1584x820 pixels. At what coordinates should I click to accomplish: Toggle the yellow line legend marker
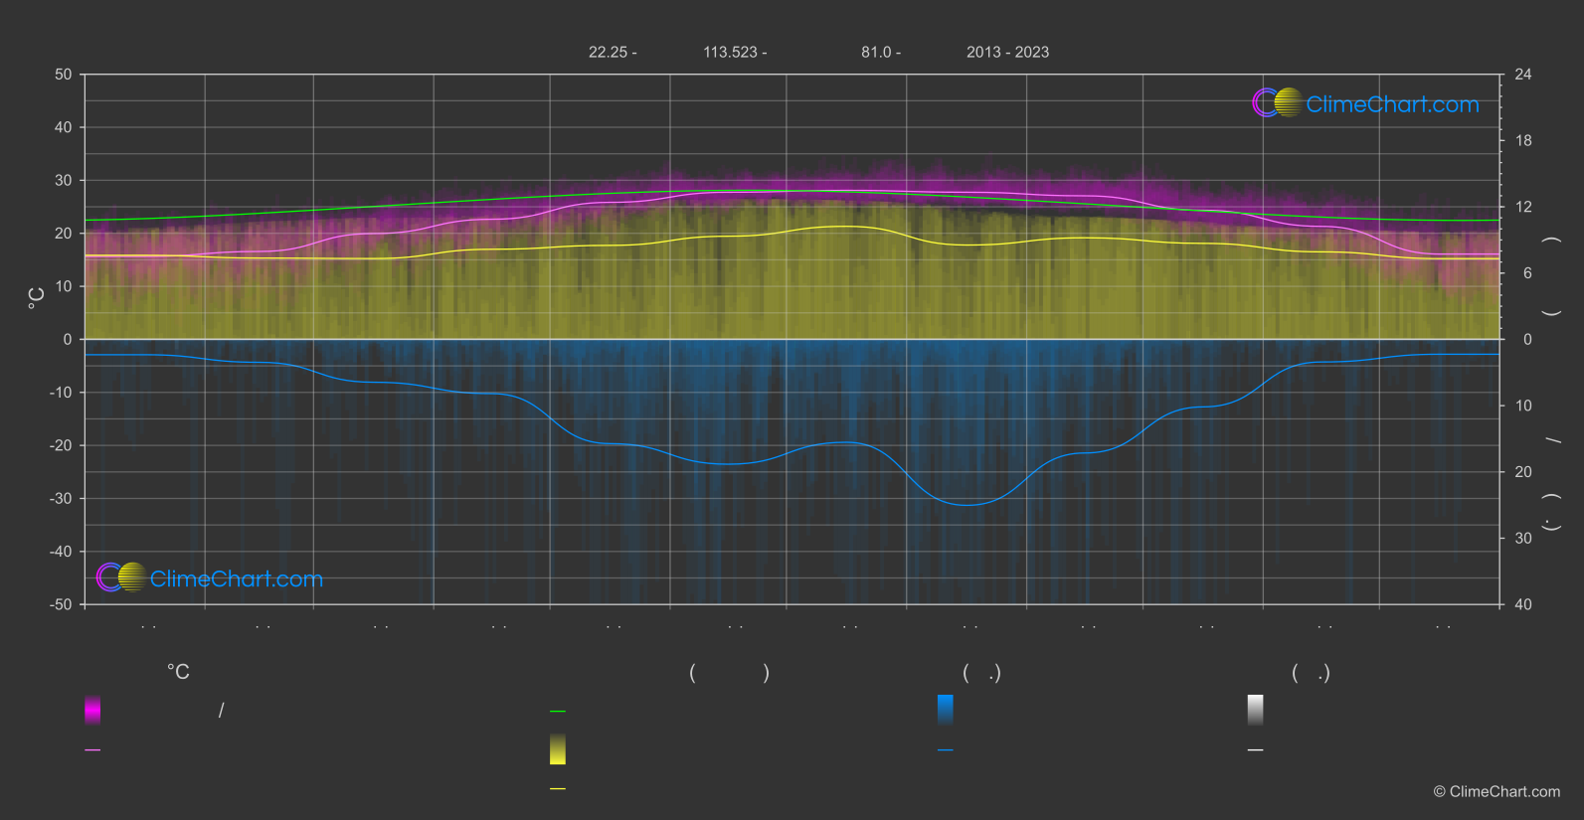coord(558,789)
